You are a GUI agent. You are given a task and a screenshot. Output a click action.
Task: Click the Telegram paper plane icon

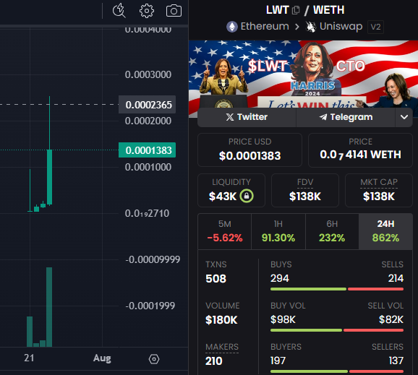pyautogui.click(x=323, y=117)
